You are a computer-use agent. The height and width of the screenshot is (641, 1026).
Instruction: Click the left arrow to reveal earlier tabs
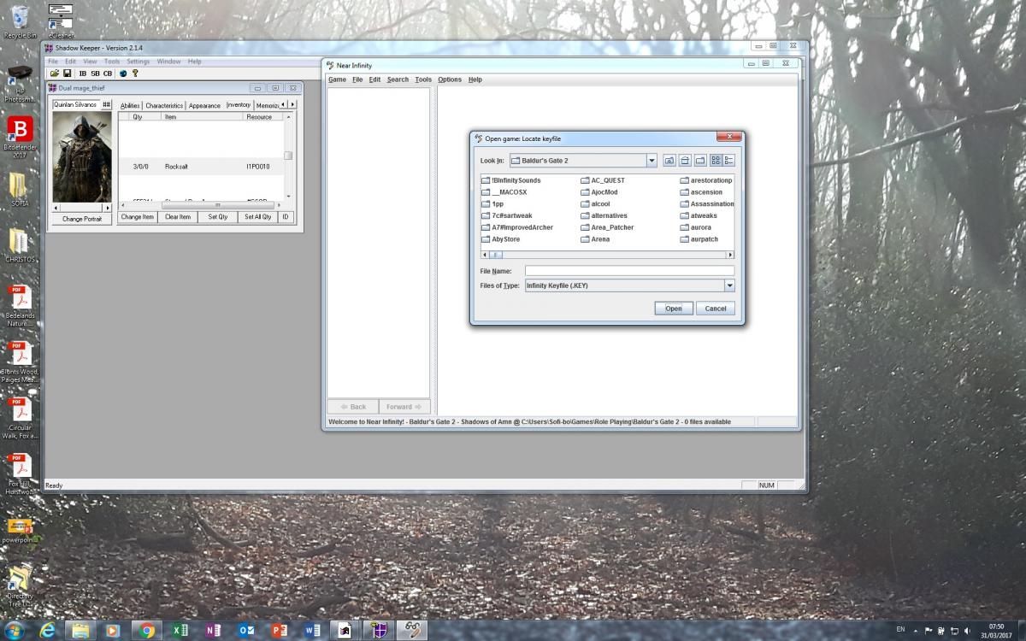(x=284, y=104)
